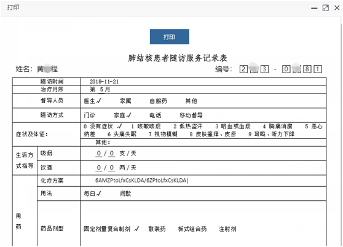Select 间歇 medication usage option

[125, 194]
